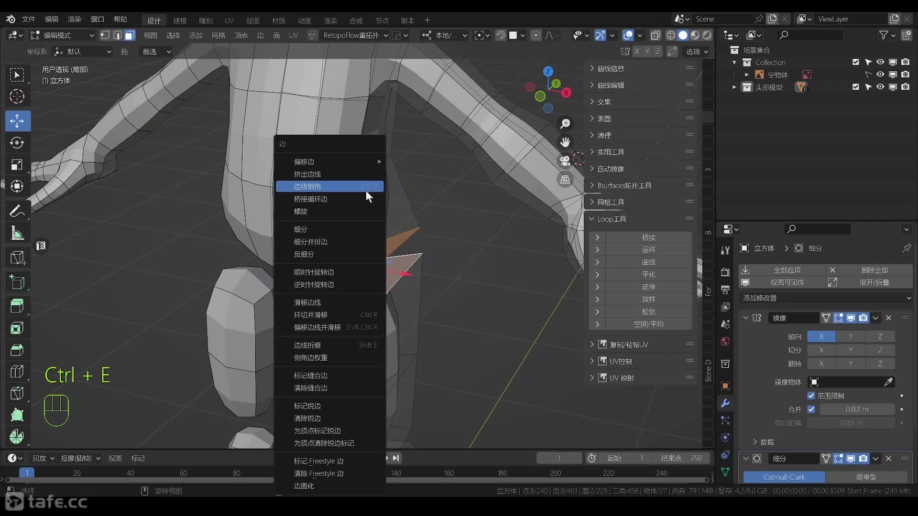The height and width of the screenshot is (516, 918).
Task: Toggle the 合并 merge checkbox
Action: 811,409
